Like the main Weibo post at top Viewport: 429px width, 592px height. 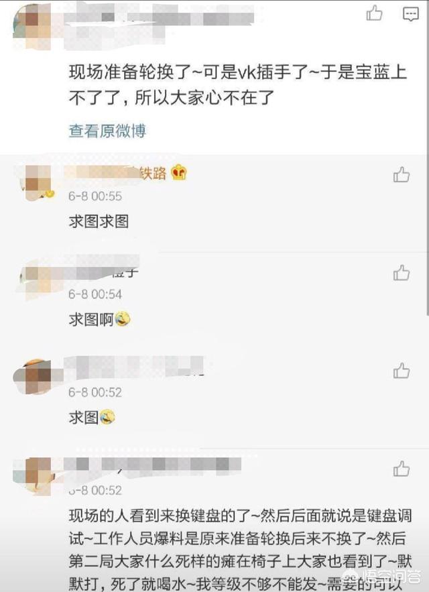pyautogui.click(x=374, y=13)
